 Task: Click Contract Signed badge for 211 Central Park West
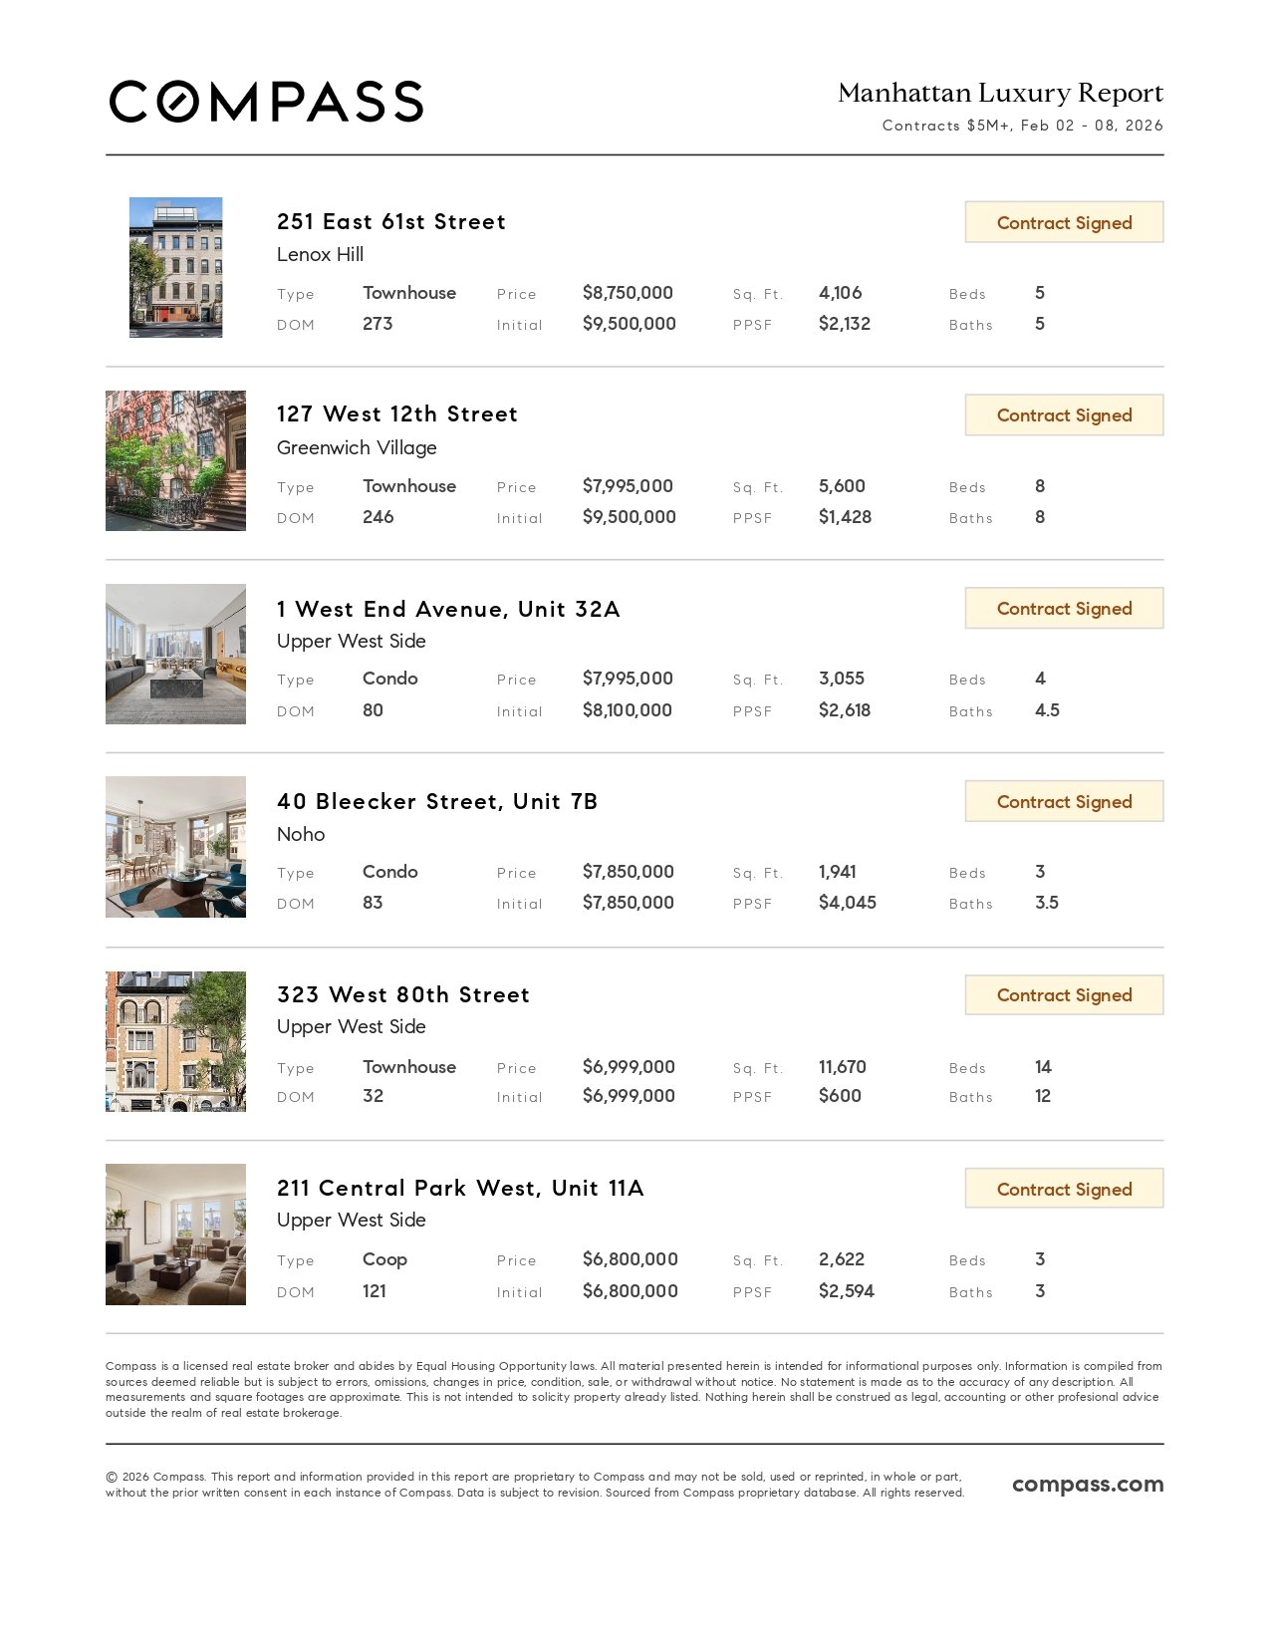point(1064,1189)
